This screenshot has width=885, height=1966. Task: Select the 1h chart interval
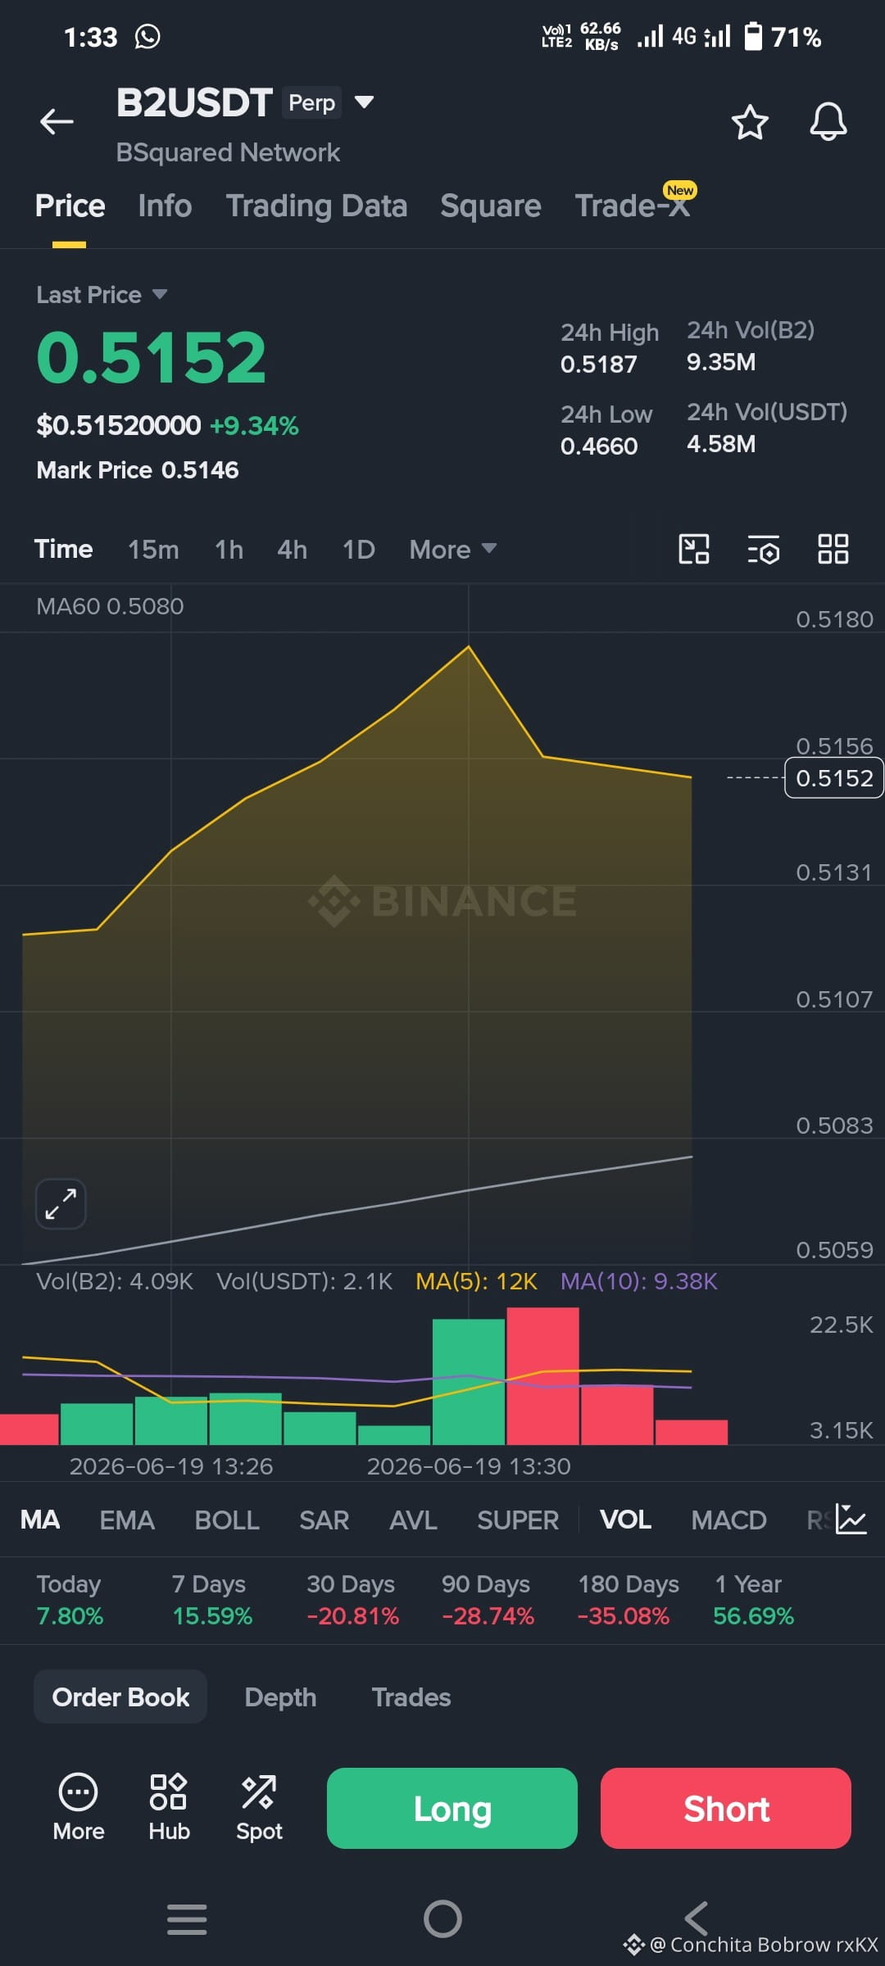coord(229,549)
